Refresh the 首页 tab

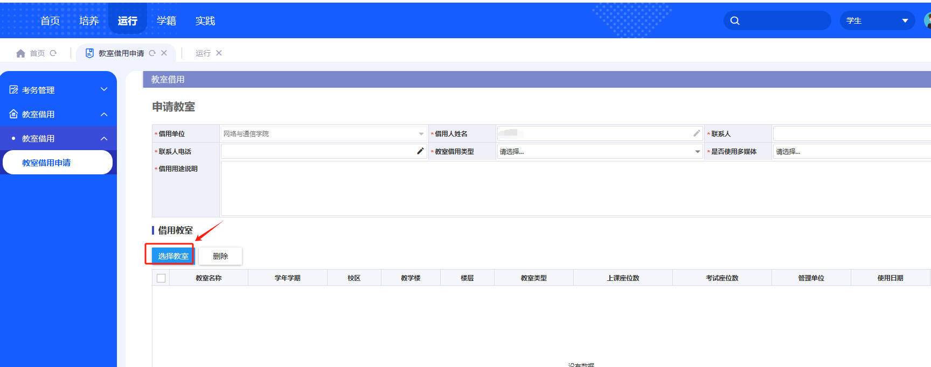tap(53, 53)
